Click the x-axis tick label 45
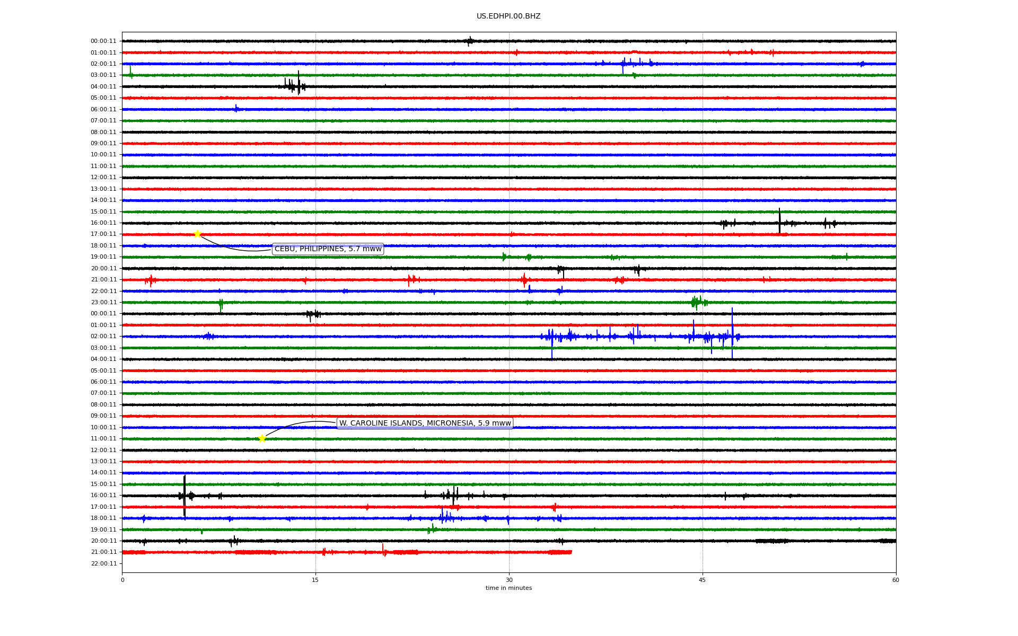Screen dimensions: 1018x636 [x=703, y=580]
